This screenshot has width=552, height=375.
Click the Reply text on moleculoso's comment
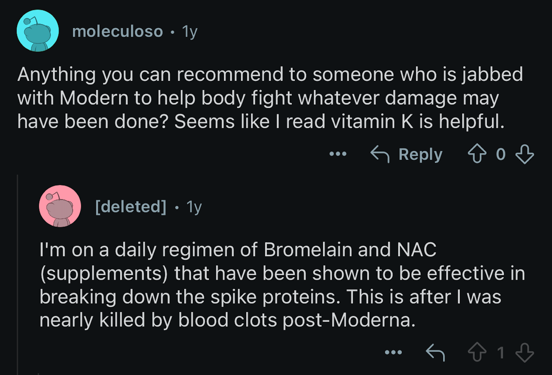tap(420, 154)
